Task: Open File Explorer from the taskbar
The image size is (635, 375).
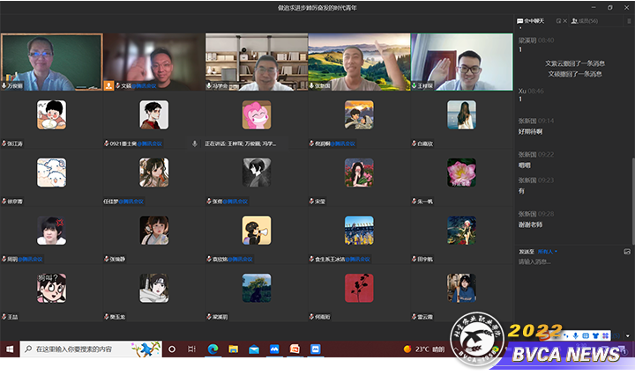Action: pos(233,349)
